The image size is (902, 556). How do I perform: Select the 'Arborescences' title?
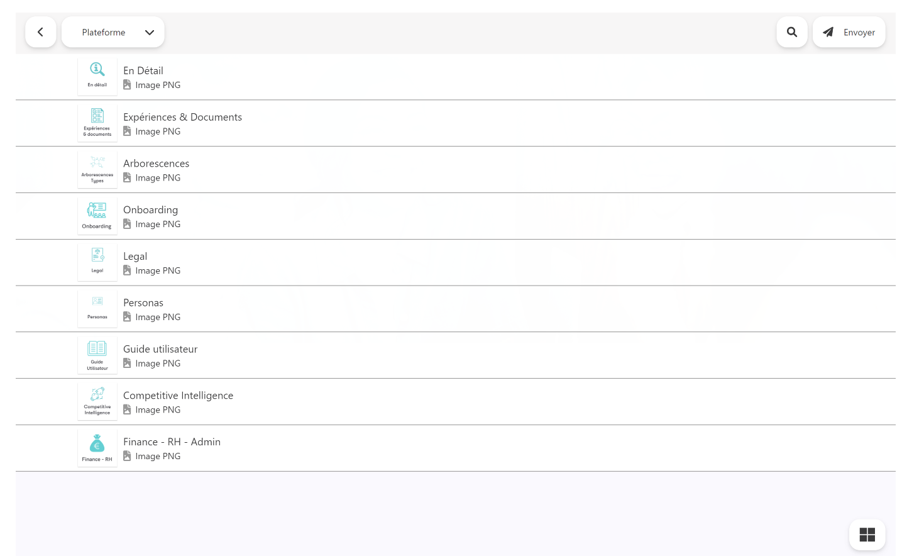coord(156,164)
